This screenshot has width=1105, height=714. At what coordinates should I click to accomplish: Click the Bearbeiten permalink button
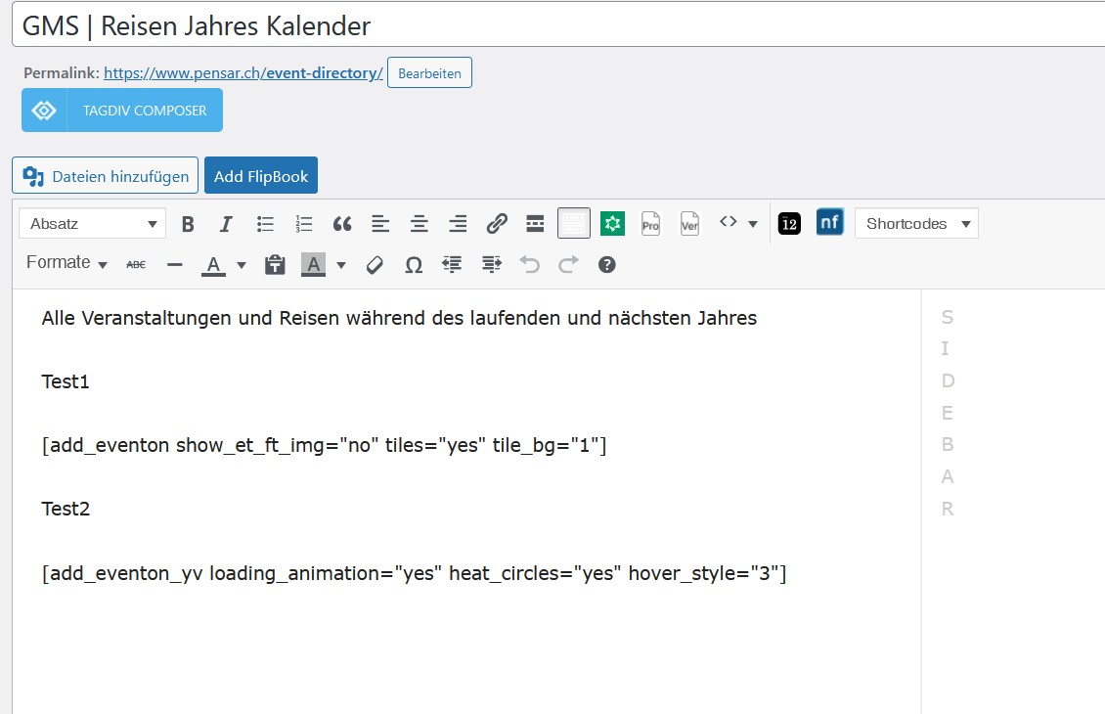tap(429, 72)
